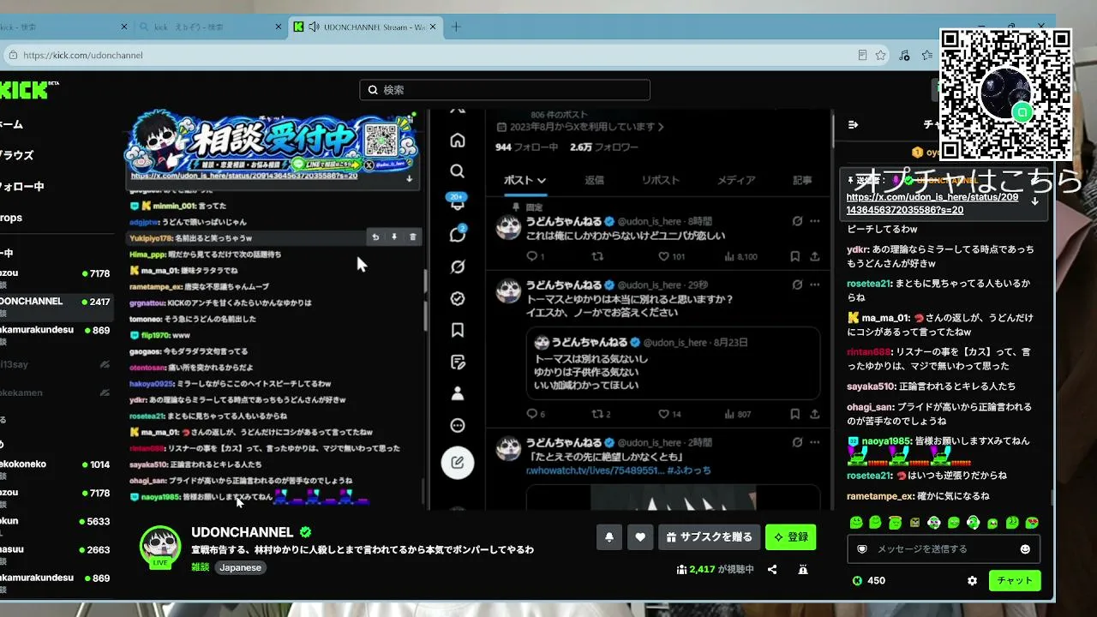1097x617 pixels.
Task: Open X notifications bell with 20+ badge
Action: (458, 203)
